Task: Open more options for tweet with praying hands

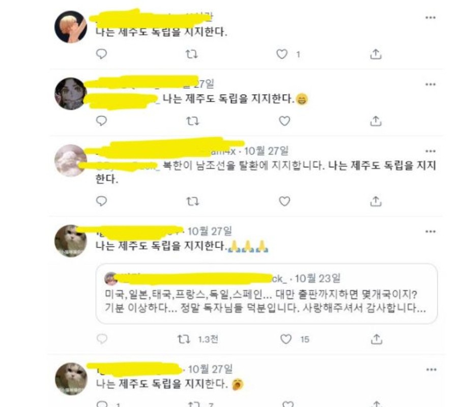Action: tap(430, 231)
